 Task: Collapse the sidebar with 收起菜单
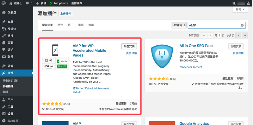click(16, 121)
